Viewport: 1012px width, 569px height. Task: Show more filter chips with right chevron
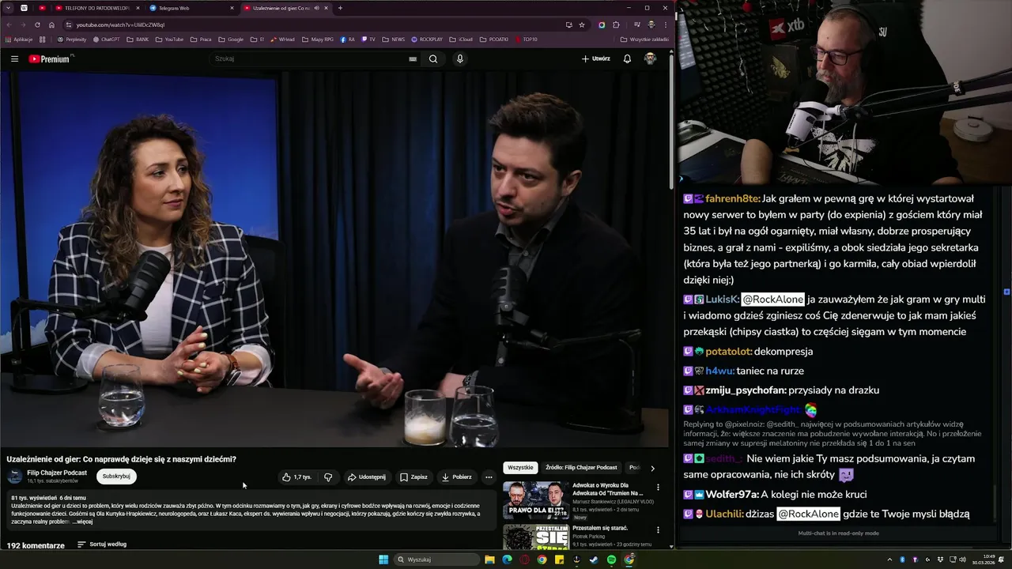[x=652, y=468]
